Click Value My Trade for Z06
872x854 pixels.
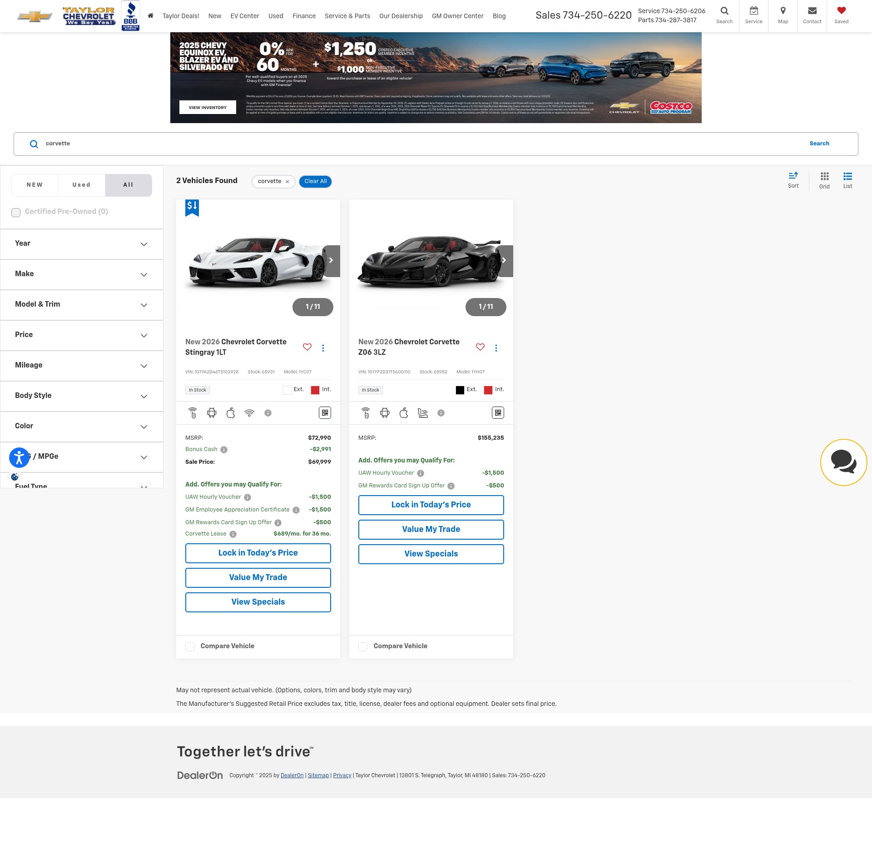431,530
